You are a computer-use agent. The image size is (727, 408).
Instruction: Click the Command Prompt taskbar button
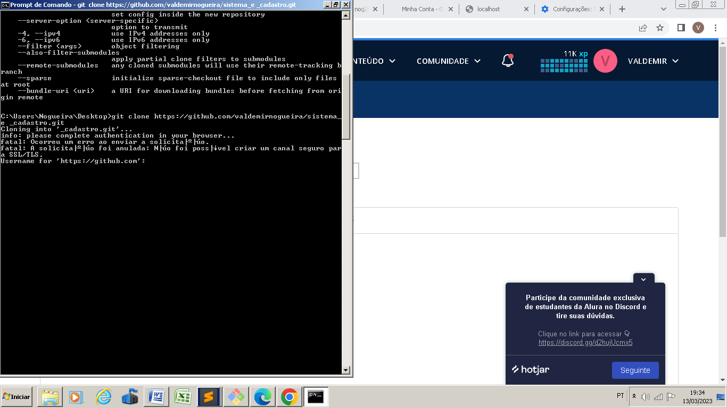[316, 397]
